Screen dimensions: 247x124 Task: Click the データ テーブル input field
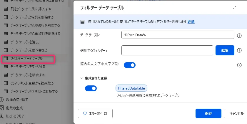(177, 35)
